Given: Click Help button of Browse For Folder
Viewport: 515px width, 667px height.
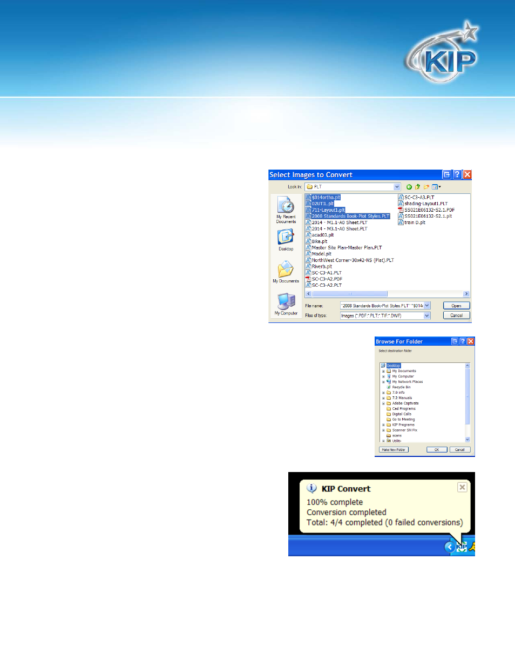Looking at the screenshot, I should coord(463,341).
